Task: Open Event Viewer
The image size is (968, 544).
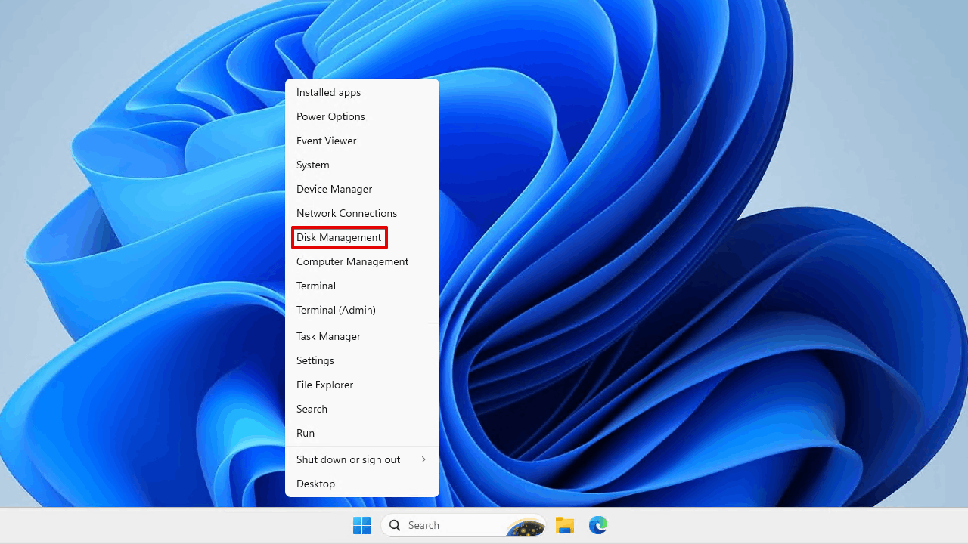Action: point(326,141)
